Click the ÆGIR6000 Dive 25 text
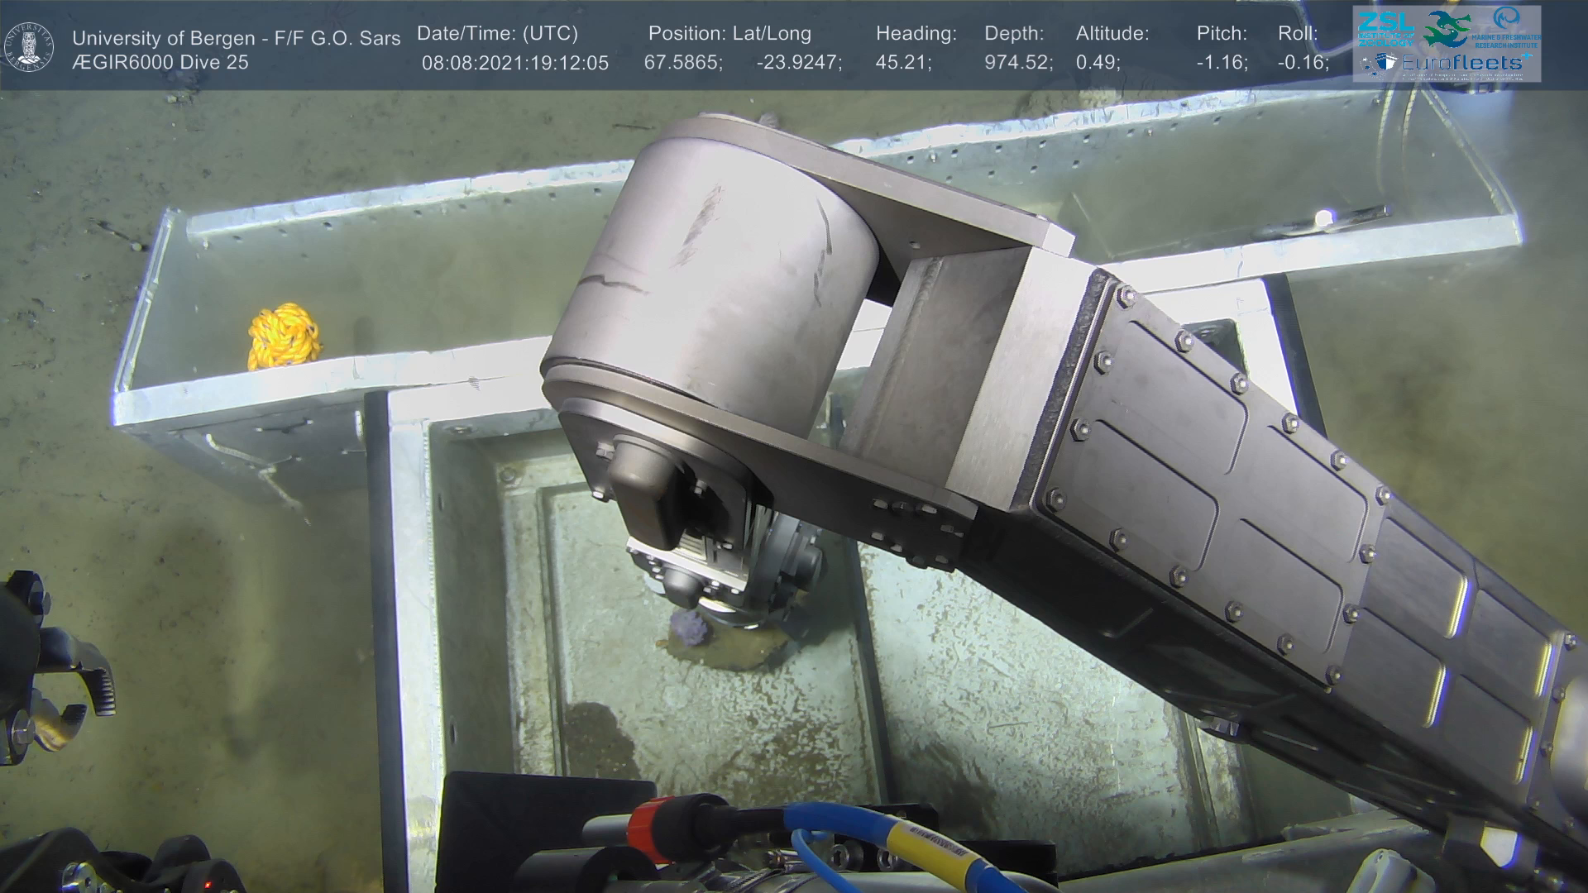The height and width of the screenshot is (893, 1588). (x=160, y=63)
